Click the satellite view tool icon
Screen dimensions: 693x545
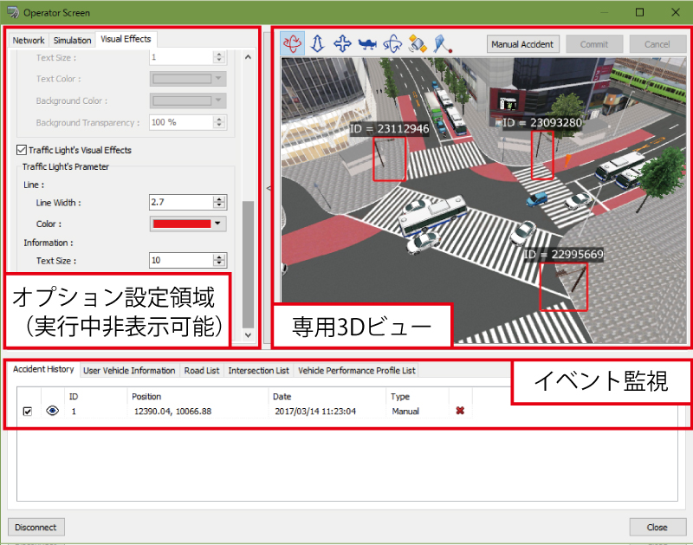(418, 43)
